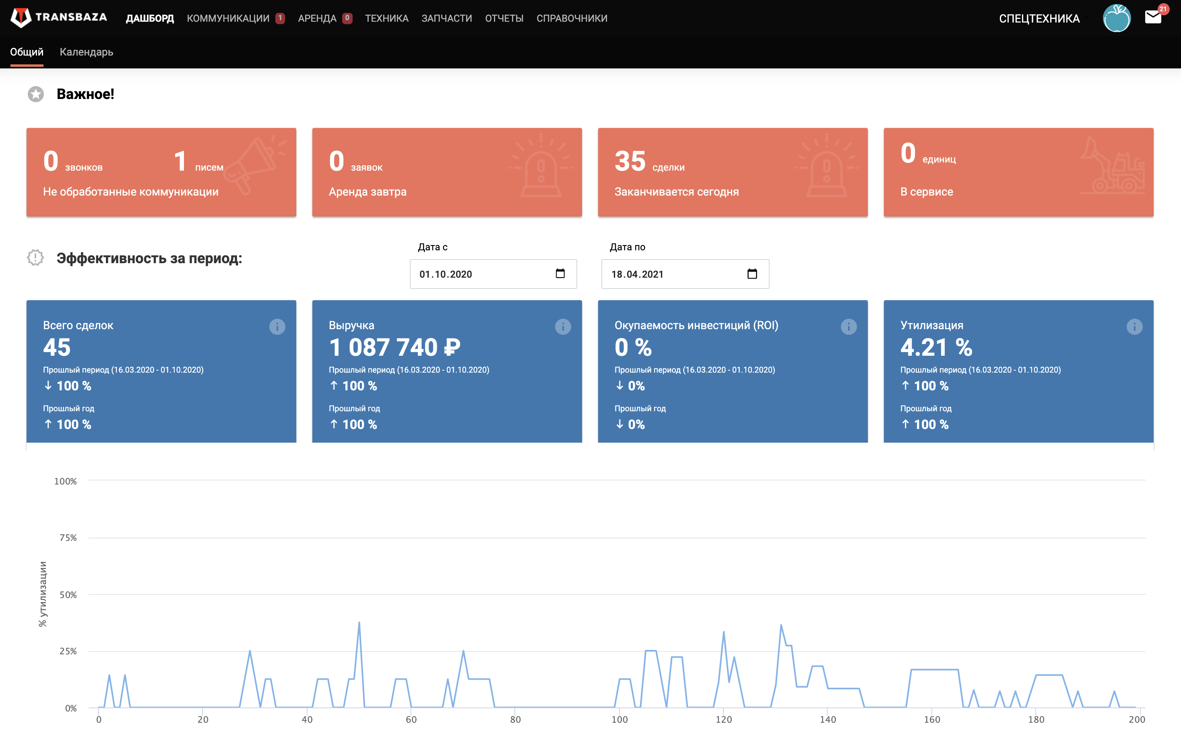Click the star icon beside Важное!
This screenshot has height=734, width=1181.
click(x=35, y=94)
